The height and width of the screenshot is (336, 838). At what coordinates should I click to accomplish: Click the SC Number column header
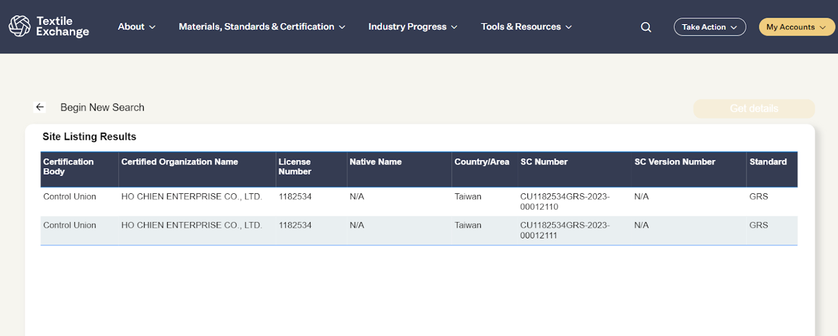pyautogui.click(x=544, y=162)
